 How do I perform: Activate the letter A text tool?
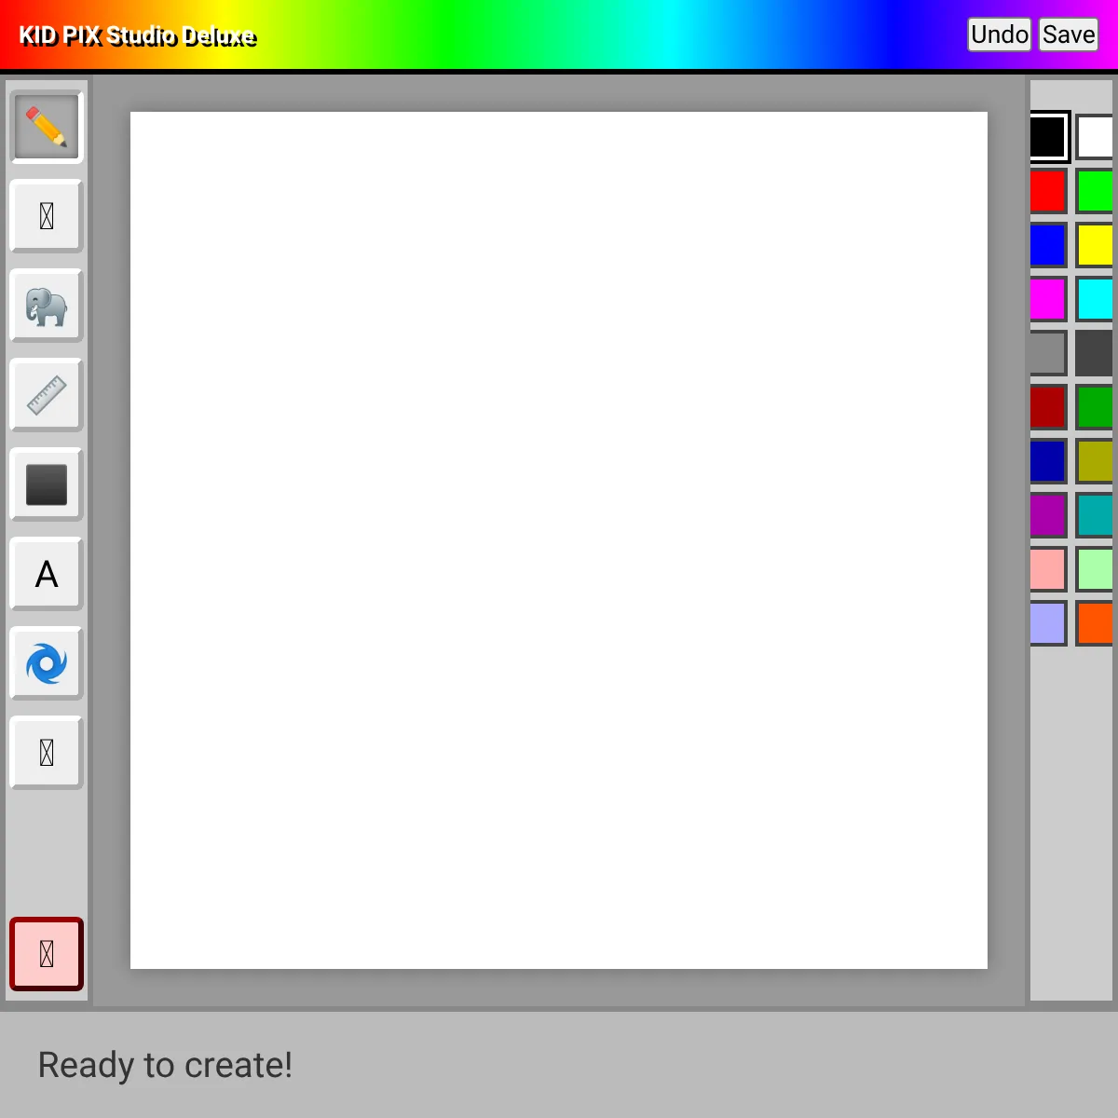pos(47,574)
